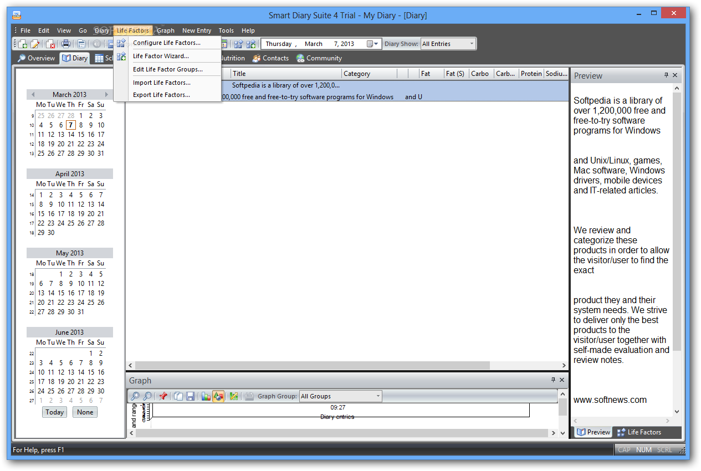The height and width of the screenshot is (471, 701).
Task: Open the Tools menu
Action: pos(226,30)
